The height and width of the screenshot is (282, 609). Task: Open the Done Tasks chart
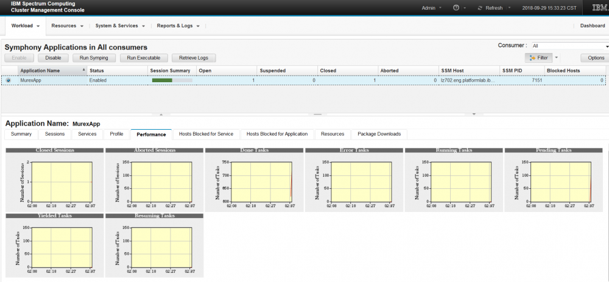pos(253,178)
